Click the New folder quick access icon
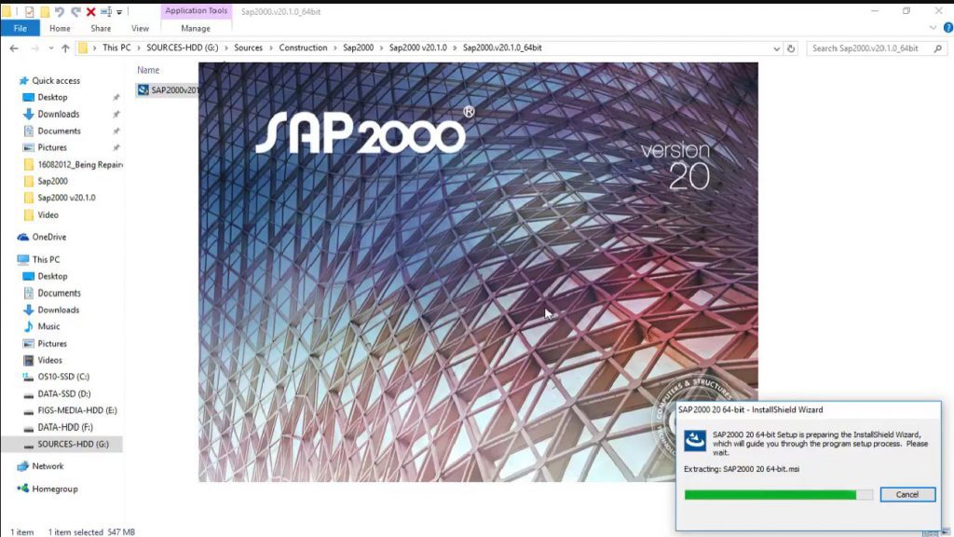The height and width of the screenshot is (537, 954). coord(45,12)
